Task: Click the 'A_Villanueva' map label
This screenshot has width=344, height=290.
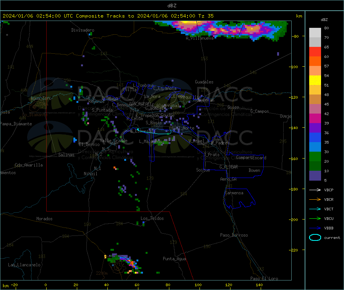Action: (200, 38)
